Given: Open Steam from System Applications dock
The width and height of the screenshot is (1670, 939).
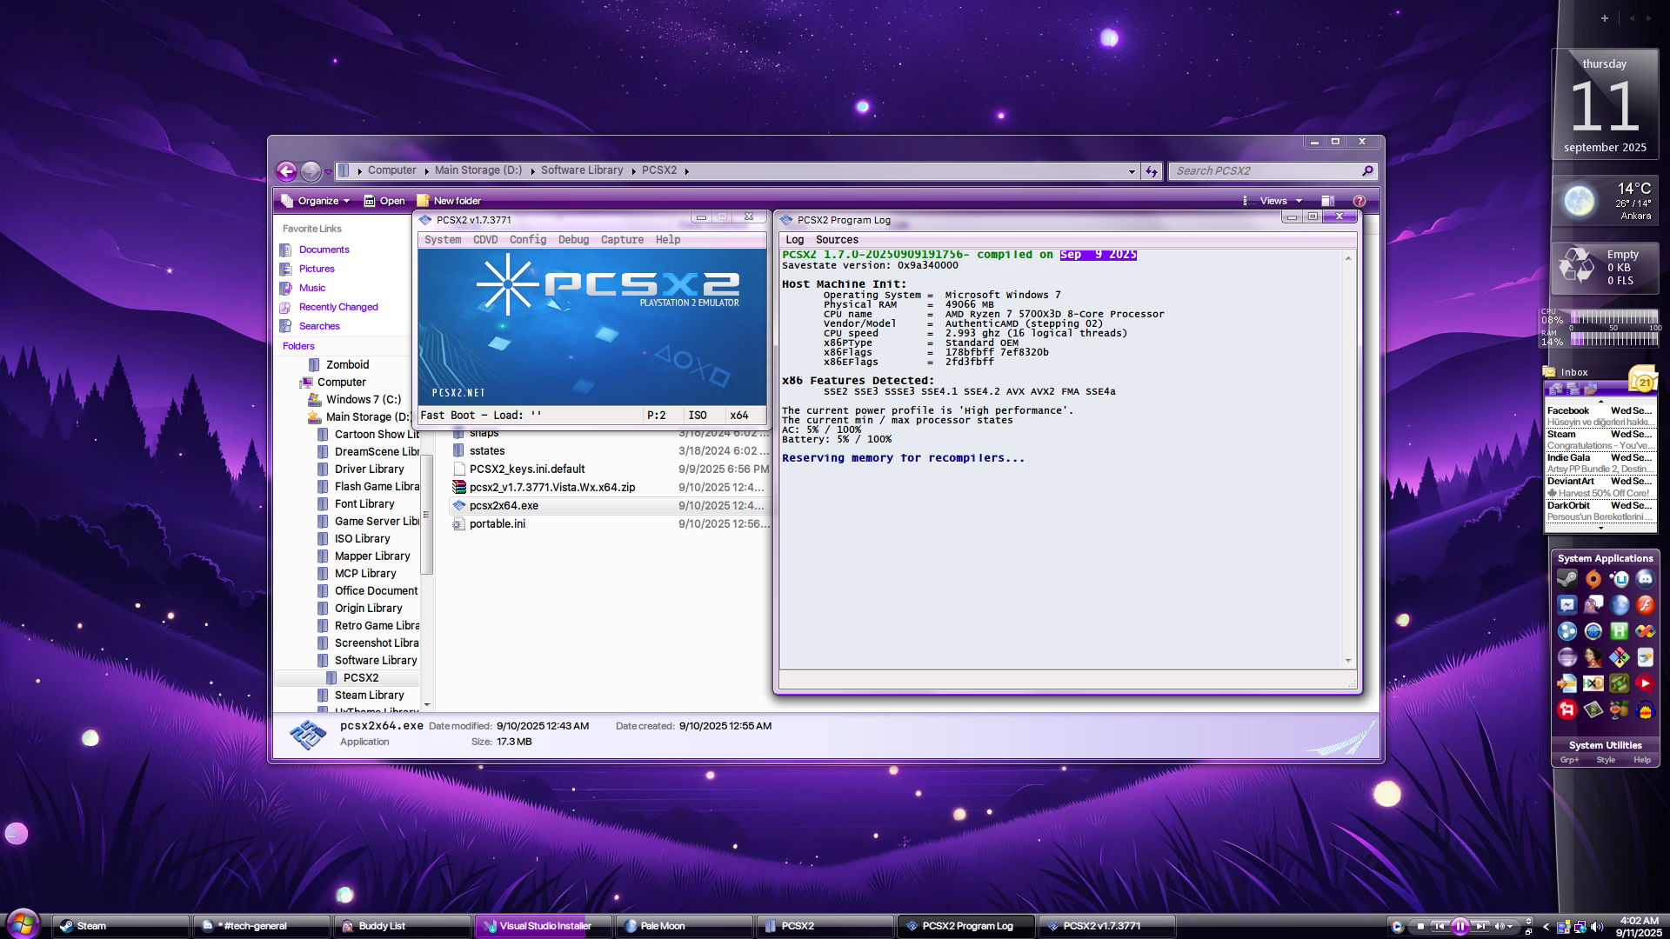Looking at the screenshot, I should tap(1567, 579).
